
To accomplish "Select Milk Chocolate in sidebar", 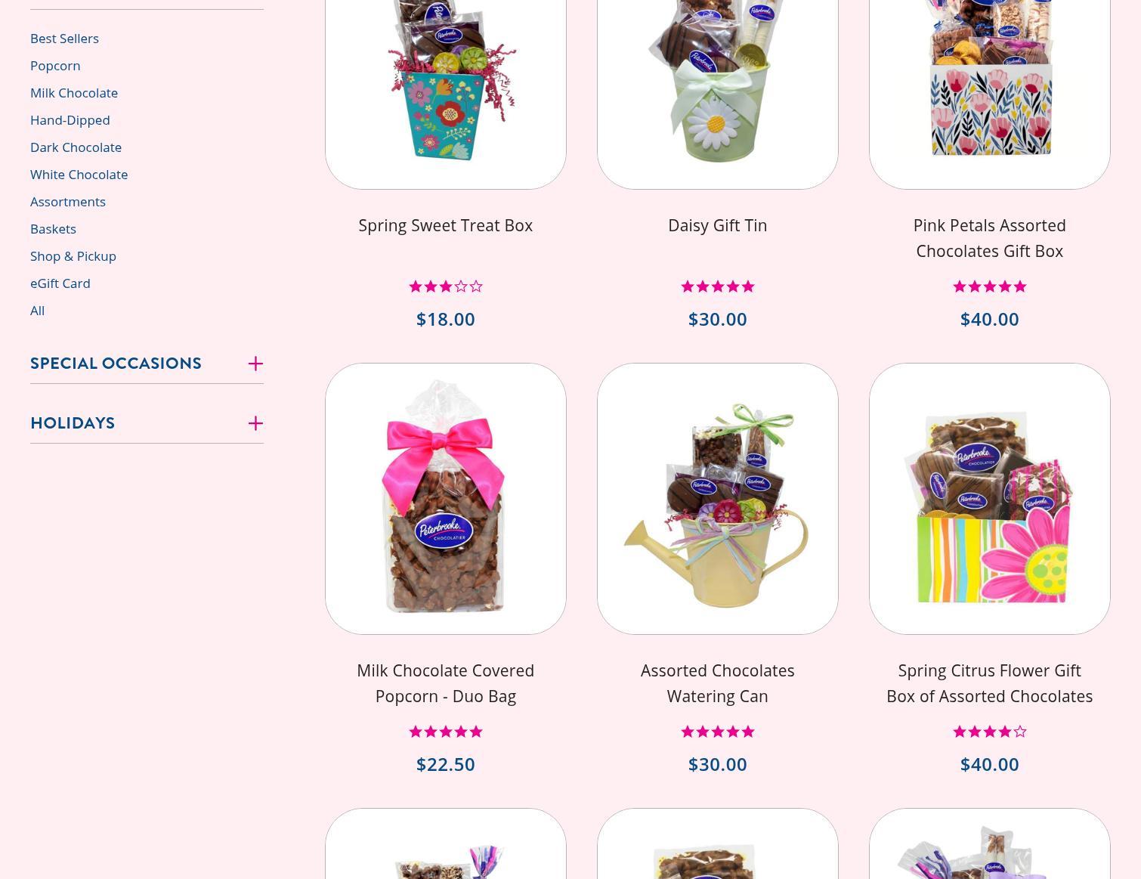I will tap(74, 92).
